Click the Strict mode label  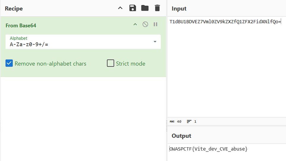point(131,64)
